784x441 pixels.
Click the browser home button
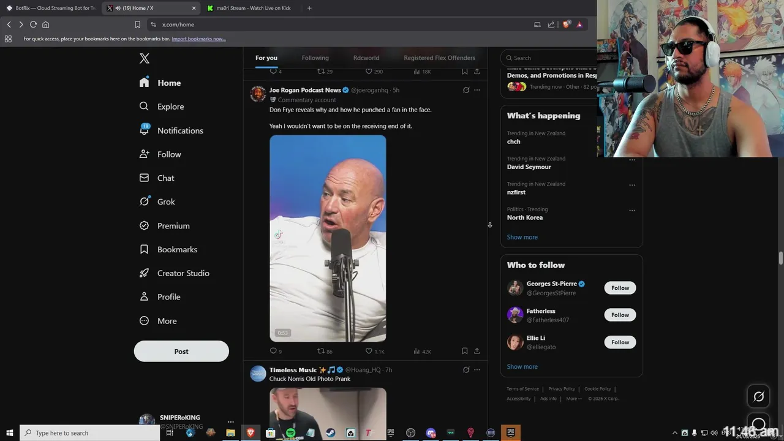tap(45, 24)
